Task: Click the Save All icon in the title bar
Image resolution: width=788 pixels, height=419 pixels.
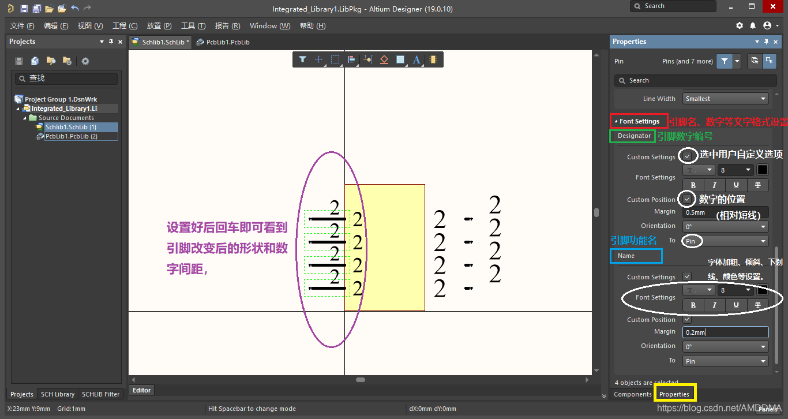Action: [x=36, y=9]
